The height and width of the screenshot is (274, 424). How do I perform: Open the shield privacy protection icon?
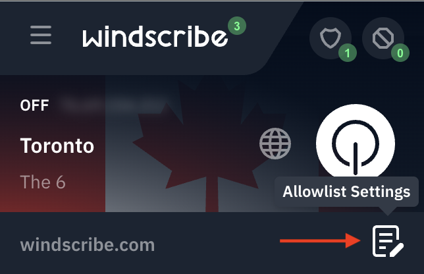coord(331,38)
